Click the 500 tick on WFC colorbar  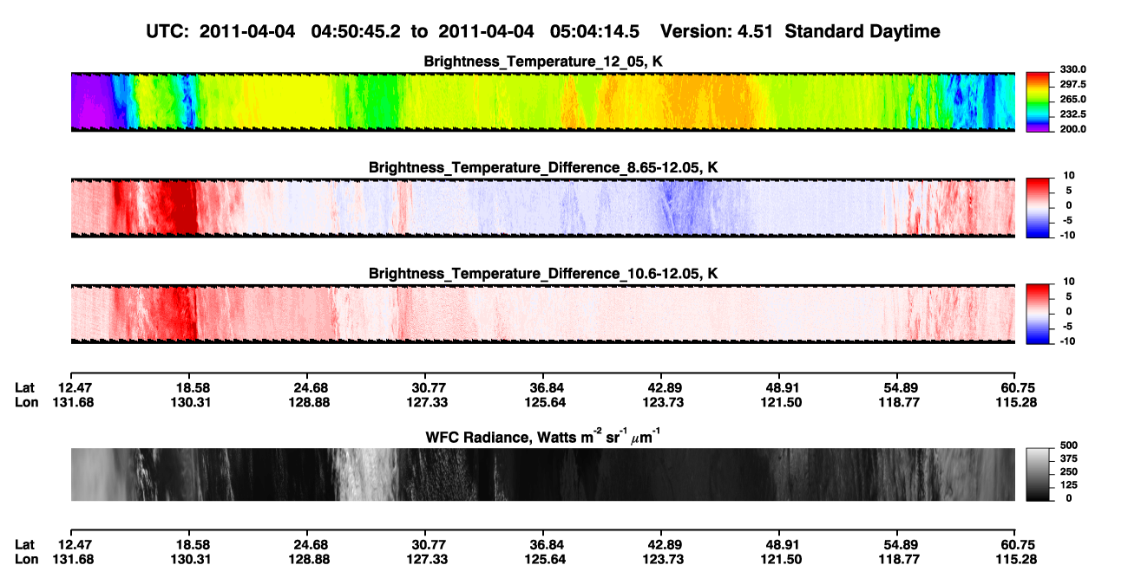pos(1069,445)
